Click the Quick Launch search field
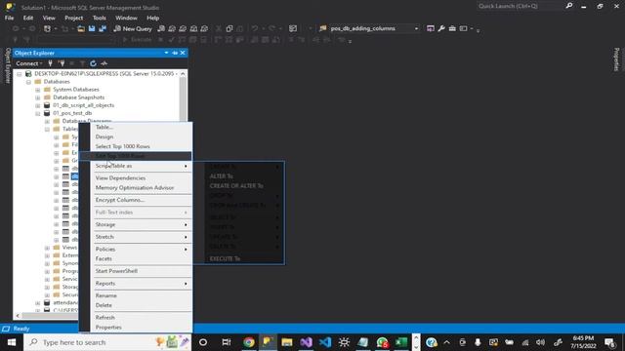This screenshot has height=351, width=625. coord(521,6)
